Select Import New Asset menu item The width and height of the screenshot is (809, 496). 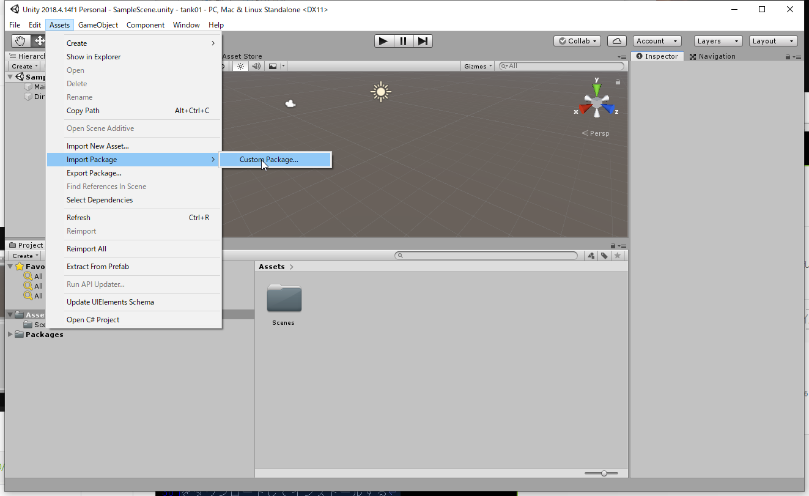(134, 146)
